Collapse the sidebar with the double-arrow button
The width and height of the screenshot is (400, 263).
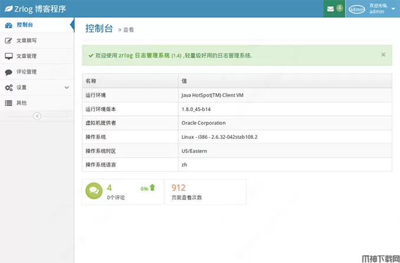click(36, 116)
